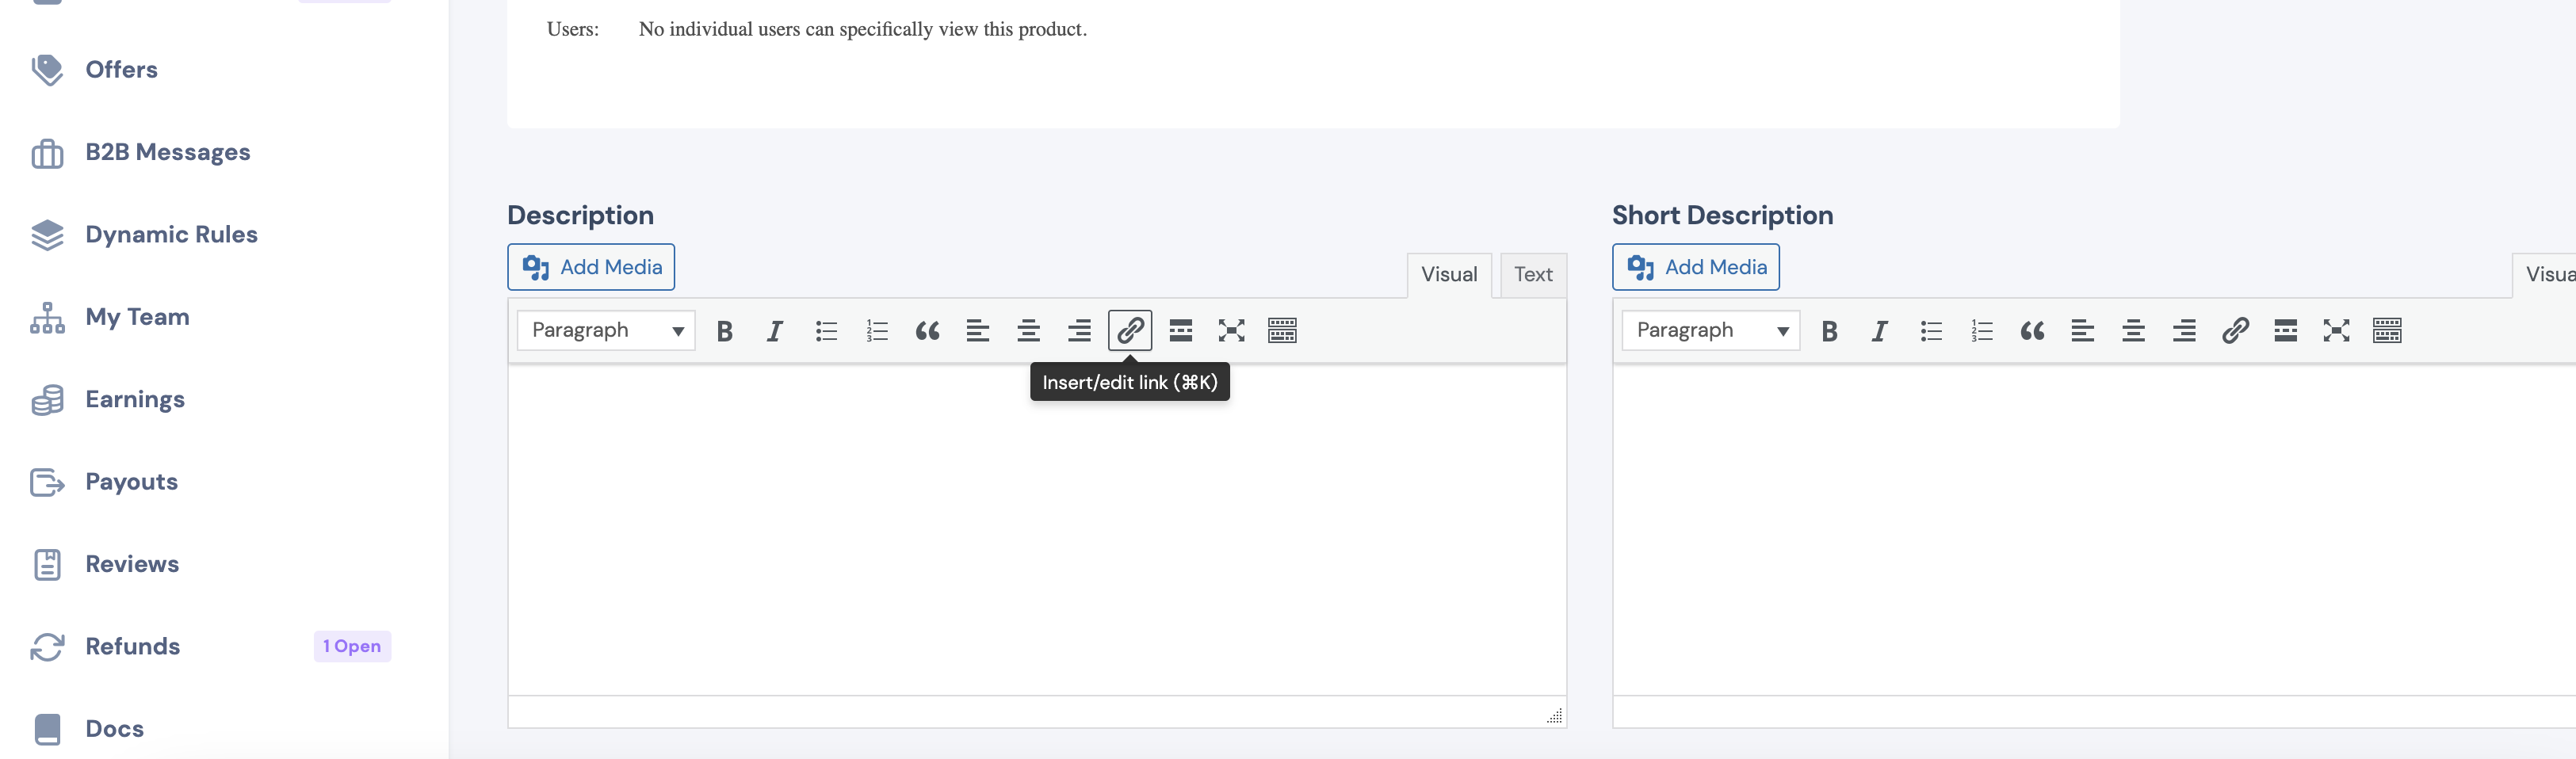Insert Read More tag in Description editor
Image resolution: width=2576 pixels, height=759 pixels.
click(1181, 331)
